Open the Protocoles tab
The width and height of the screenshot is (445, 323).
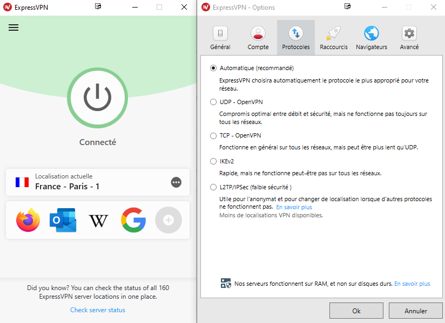(296, 38)
